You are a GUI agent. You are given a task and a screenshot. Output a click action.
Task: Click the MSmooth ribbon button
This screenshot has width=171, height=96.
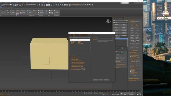(41, 11)
